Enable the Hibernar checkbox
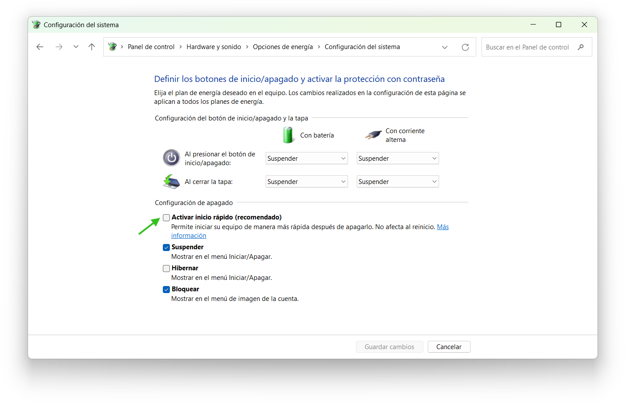Screen dimensions: 626x403 click(x=166, y=268)
